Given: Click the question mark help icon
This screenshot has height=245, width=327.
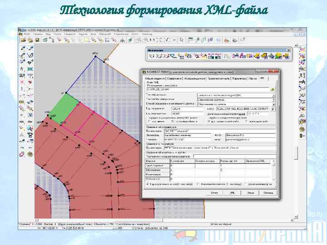Looking at the screenshot, I should pos(243,40).
